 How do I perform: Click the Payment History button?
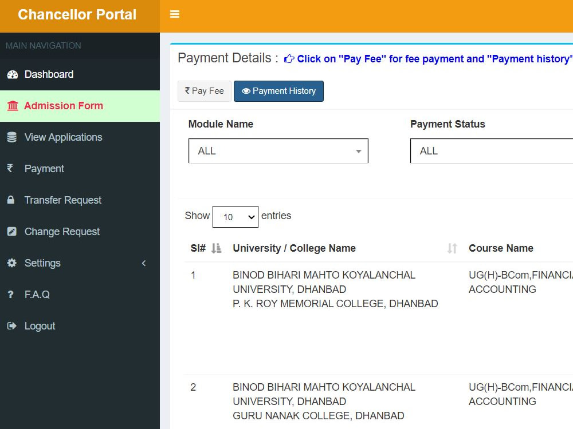[278, 91]
